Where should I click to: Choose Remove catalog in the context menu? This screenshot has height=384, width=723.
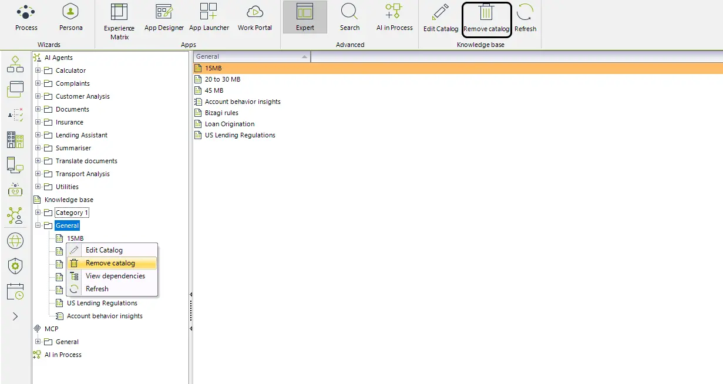pos(112,263)
